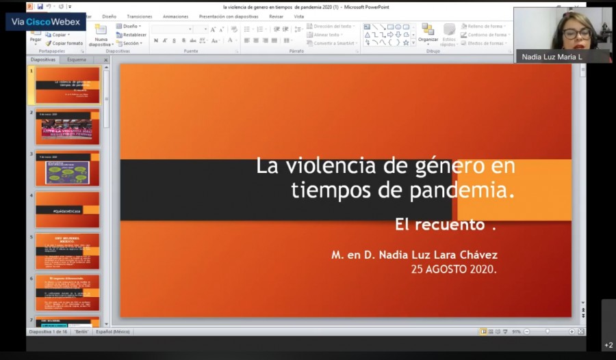Align text to the left
Screen dimensions: 616x360
[x=246, y=40]
